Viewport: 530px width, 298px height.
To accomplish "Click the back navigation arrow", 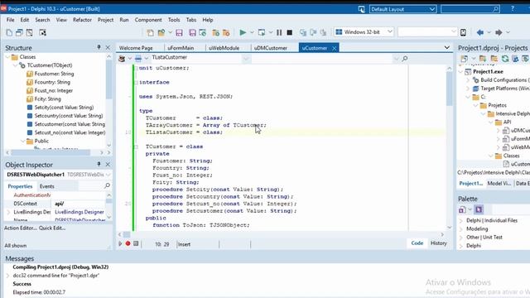I will tap(480, 32).
